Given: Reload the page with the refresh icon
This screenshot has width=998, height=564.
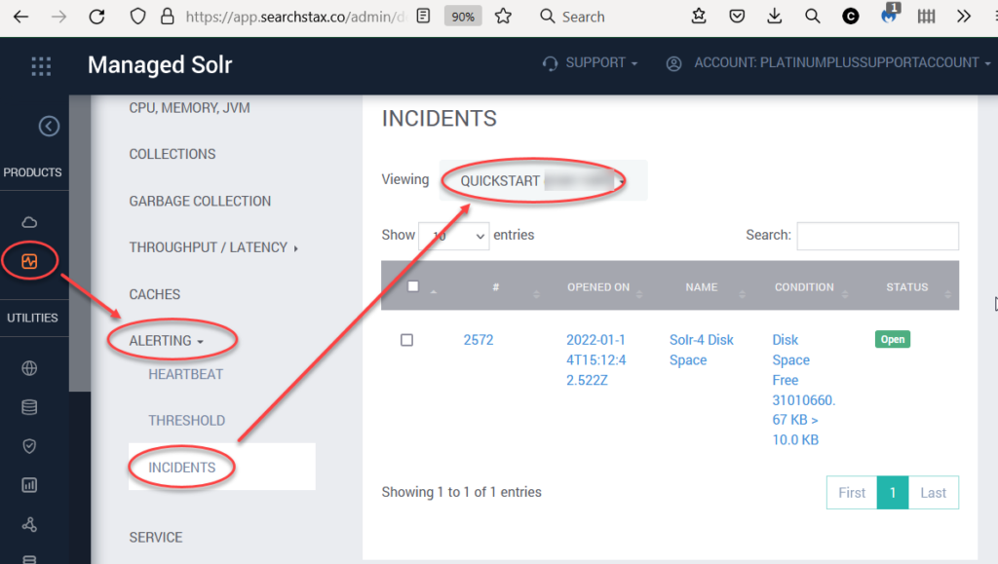Looking at the screenshot, I should point(96,17).
